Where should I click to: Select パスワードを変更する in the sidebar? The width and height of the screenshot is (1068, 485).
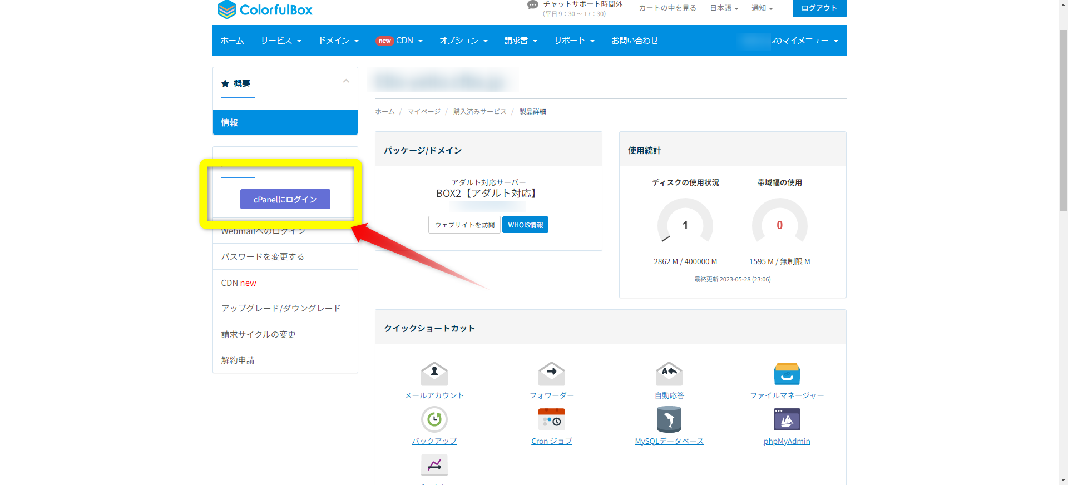click(x=263, y=256)
